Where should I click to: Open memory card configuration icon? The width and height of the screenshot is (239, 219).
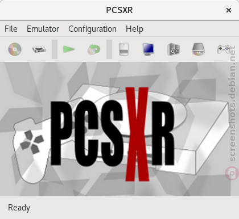coord(124,49)
